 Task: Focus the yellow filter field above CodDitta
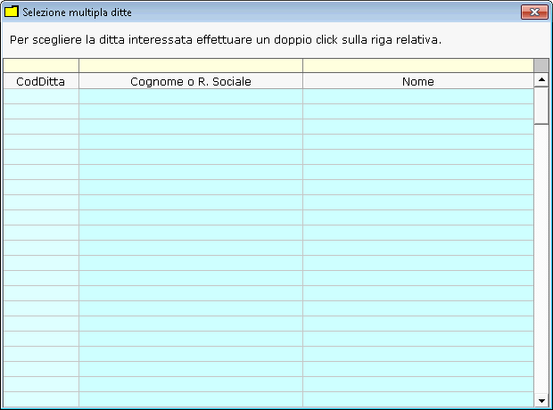[41, 65]
